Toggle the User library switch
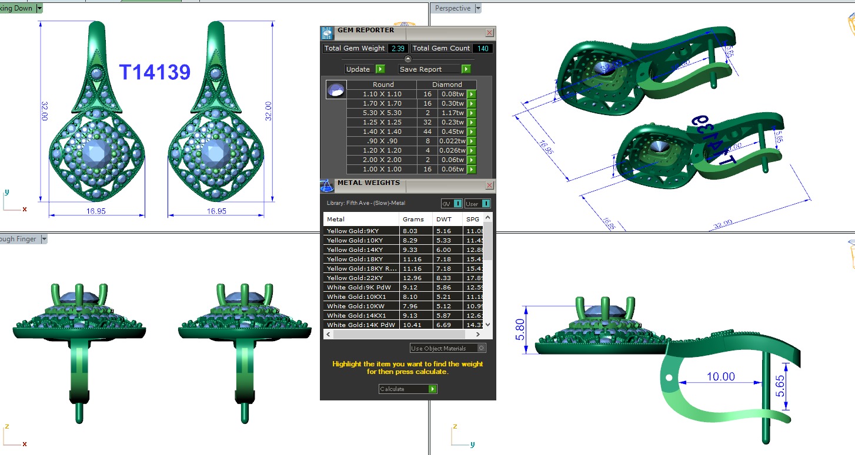Image resolution: width=855 pixels, height=455 pixels. (x=486, y=204)
